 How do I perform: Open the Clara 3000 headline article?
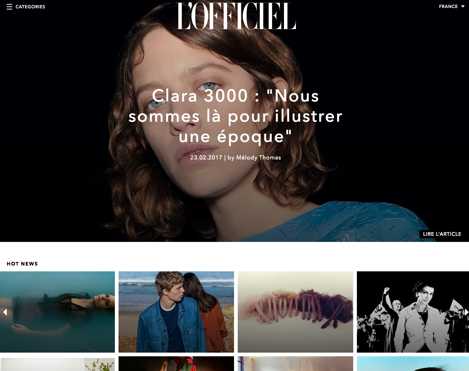tap(235, 116)
